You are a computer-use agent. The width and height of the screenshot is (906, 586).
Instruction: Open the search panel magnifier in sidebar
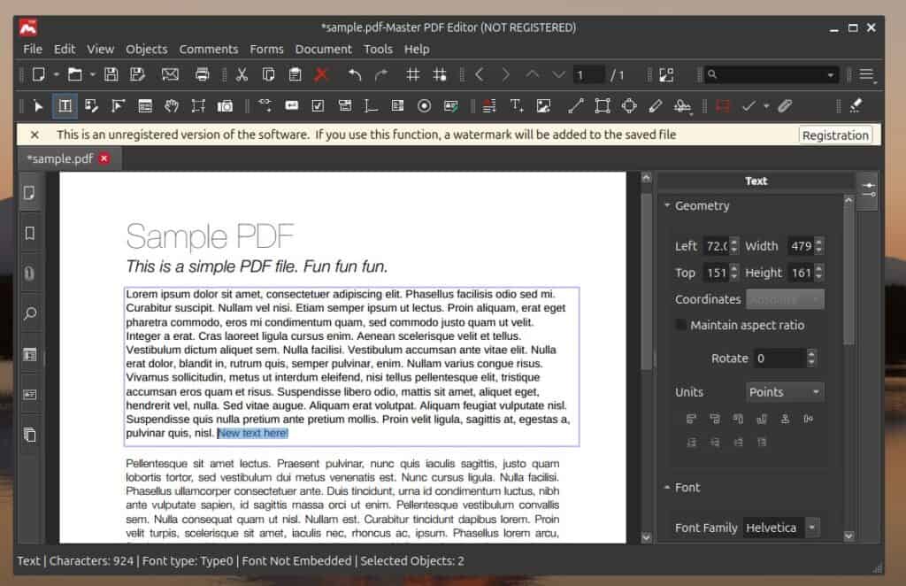(x=30, y=314)
